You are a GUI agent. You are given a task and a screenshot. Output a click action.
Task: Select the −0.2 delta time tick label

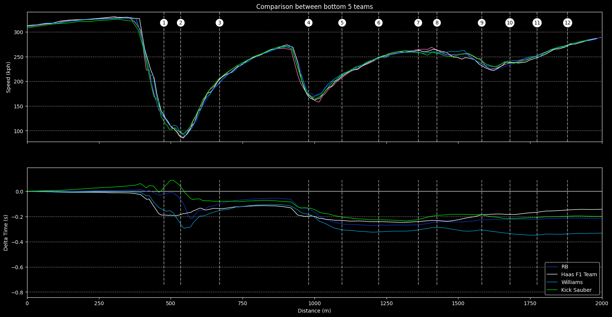tap(17, 217)
